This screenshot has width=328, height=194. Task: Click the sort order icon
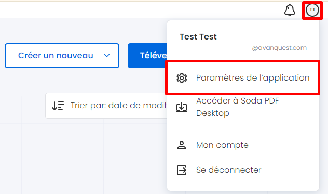[x=58, y=106]
